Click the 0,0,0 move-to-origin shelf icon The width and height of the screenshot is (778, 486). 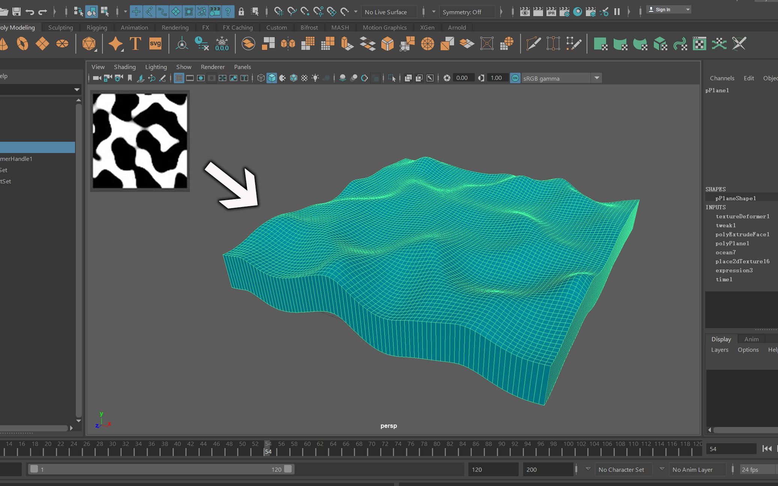coord(222,44)
